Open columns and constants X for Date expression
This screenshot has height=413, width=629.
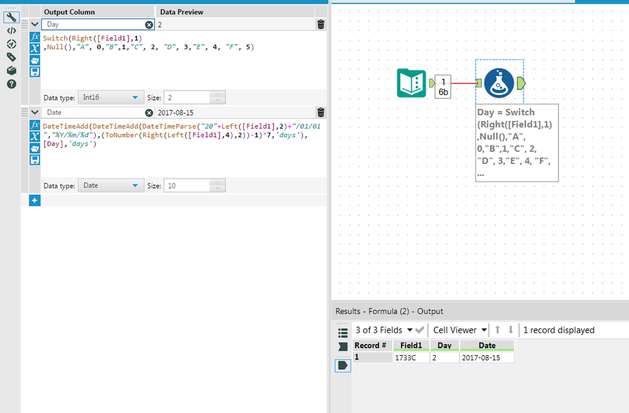35,136
